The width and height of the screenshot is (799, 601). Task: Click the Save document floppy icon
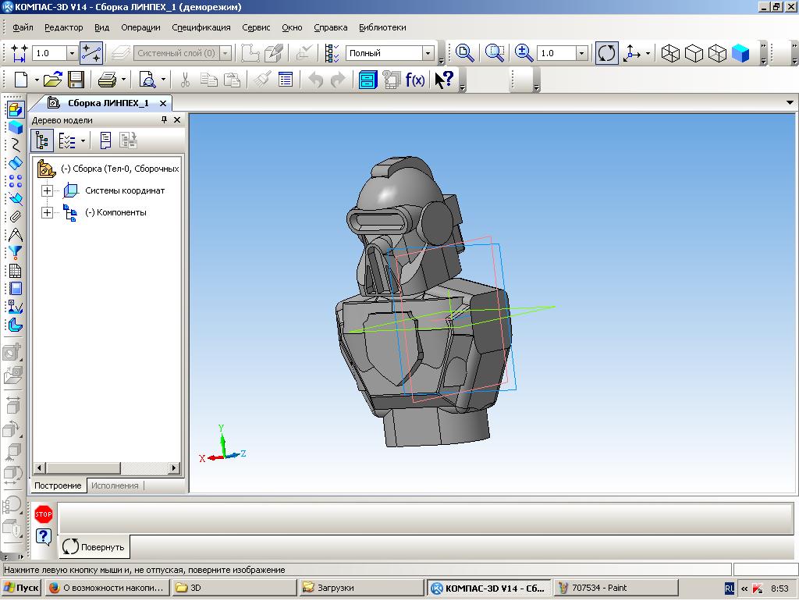(76, 80)
